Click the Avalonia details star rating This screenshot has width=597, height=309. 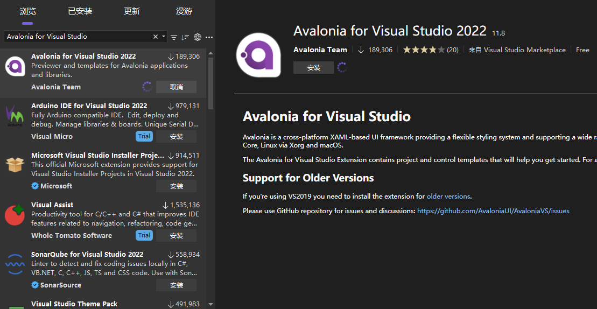tap(424, 50)
